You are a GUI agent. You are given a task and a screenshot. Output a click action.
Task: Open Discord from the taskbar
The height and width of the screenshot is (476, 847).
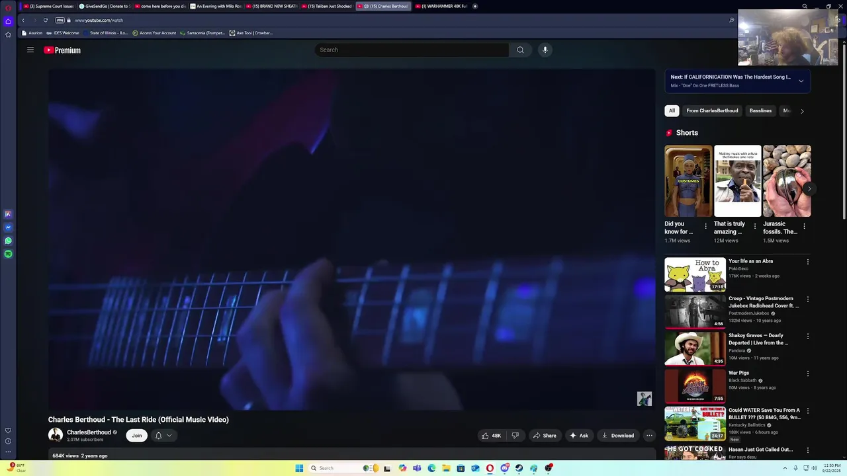pyautogui.click(x=504, y=468)
